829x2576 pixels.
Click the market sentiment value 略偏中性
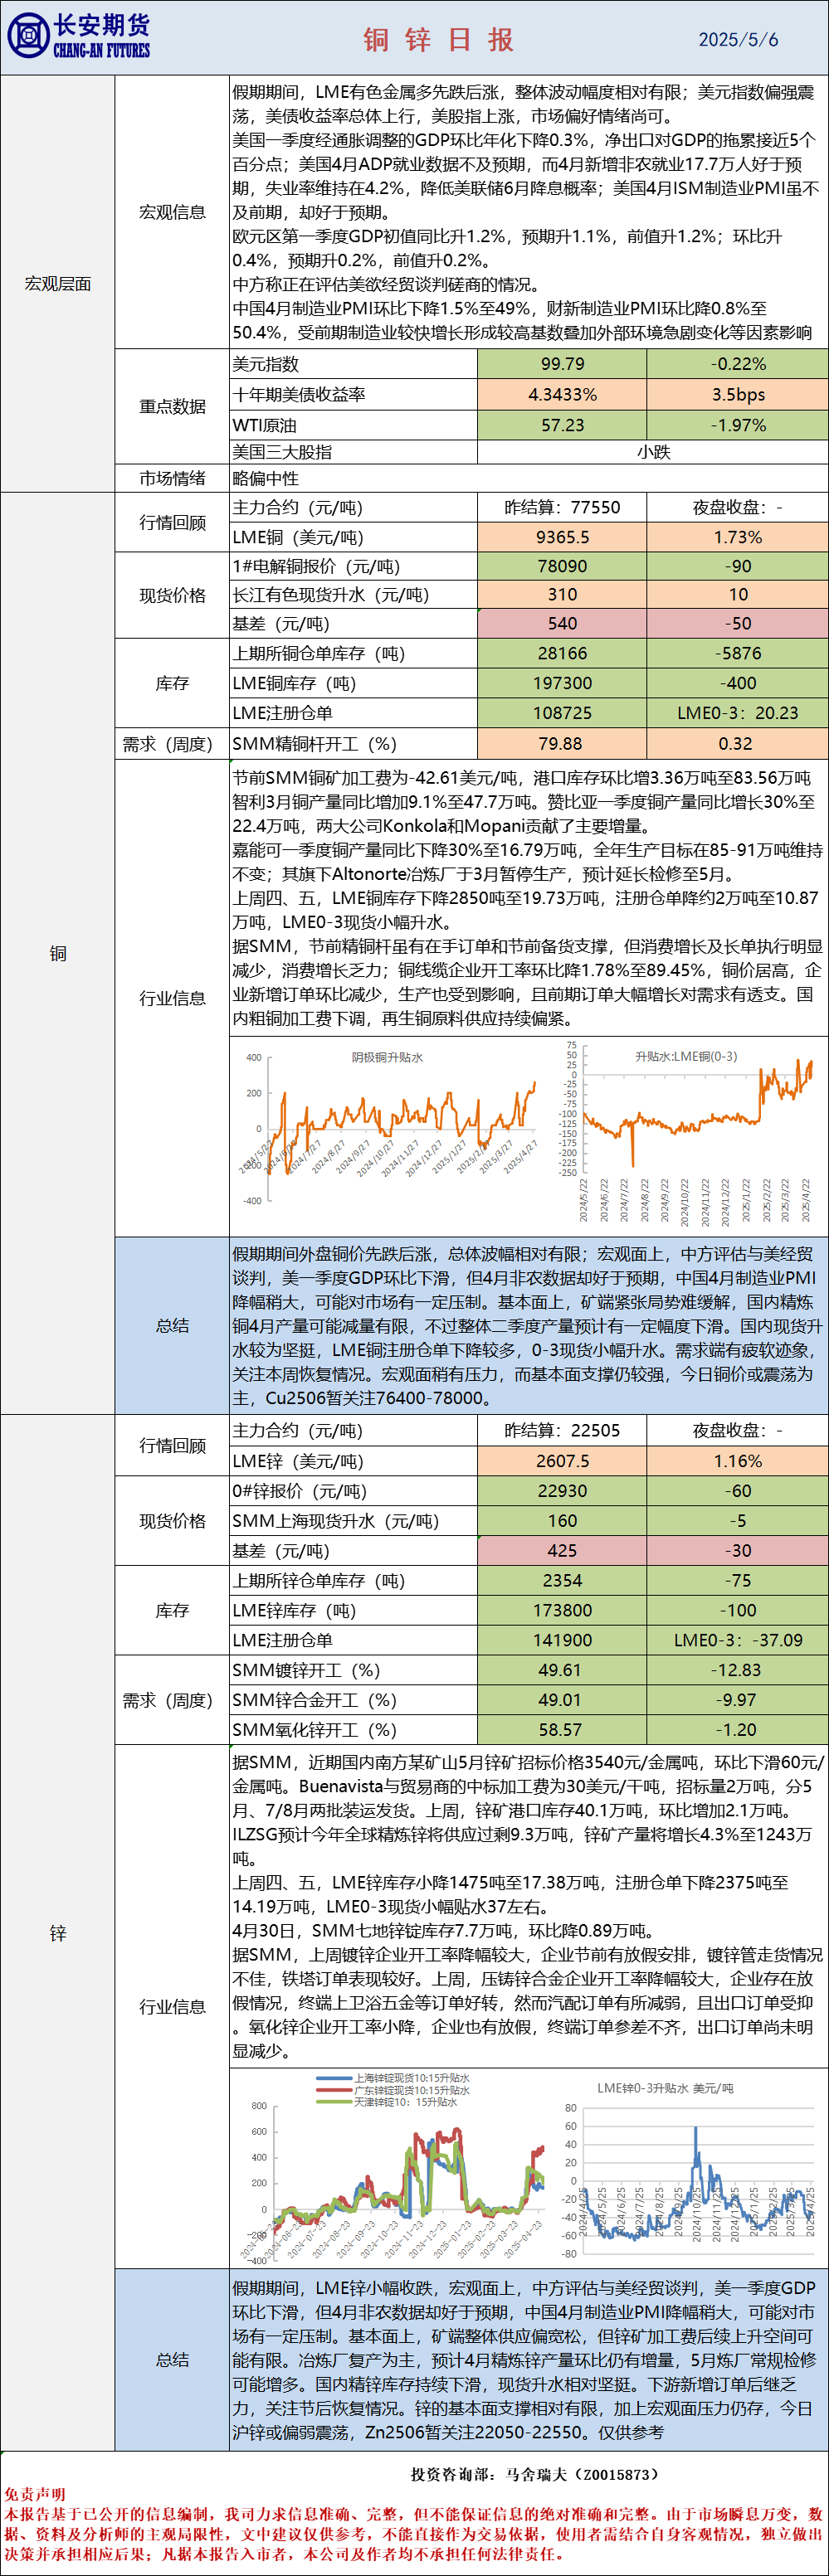click(265, 478)
